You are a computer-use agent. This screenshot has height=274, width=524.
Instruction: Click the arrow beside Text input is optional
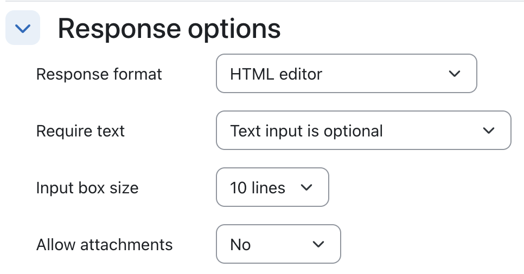pyautogui.click(x=489, y=131)
